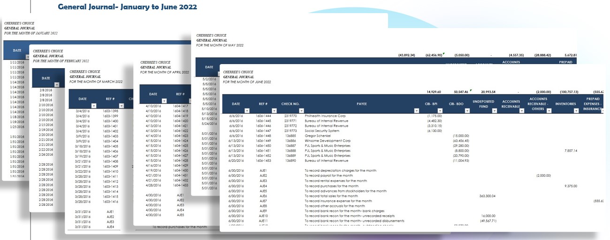Select '1604-1417' reference in April journal
Screen dimensions: 610x240
(181, 106)
